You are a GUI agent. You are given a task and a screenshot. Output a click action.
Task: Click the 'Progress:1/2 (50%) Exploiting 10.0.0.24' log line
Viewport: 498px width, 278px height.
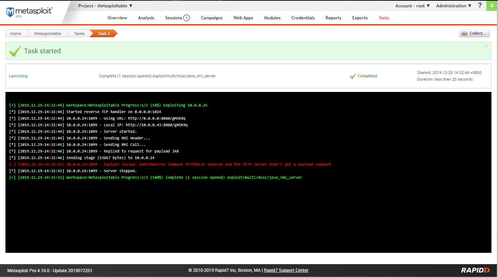coord(108,105)
